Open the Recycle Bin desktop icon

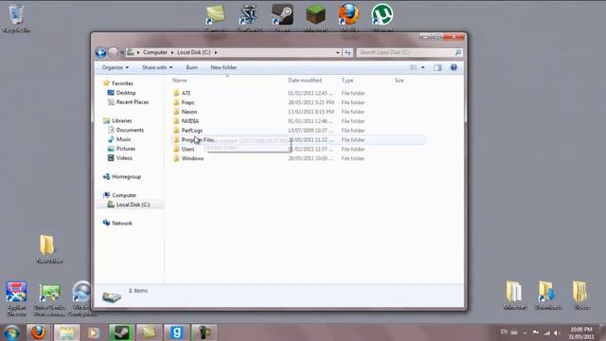click(x=16, y=18)
